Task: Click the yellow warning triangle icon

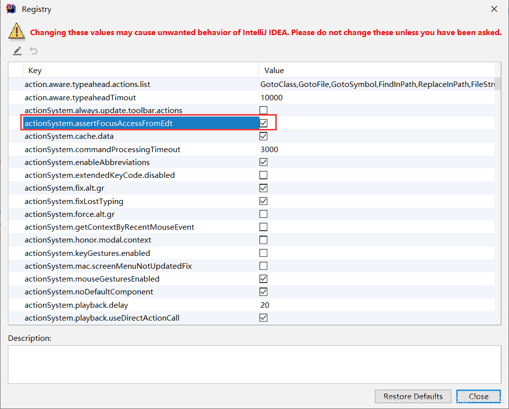Action: point(17,31)
